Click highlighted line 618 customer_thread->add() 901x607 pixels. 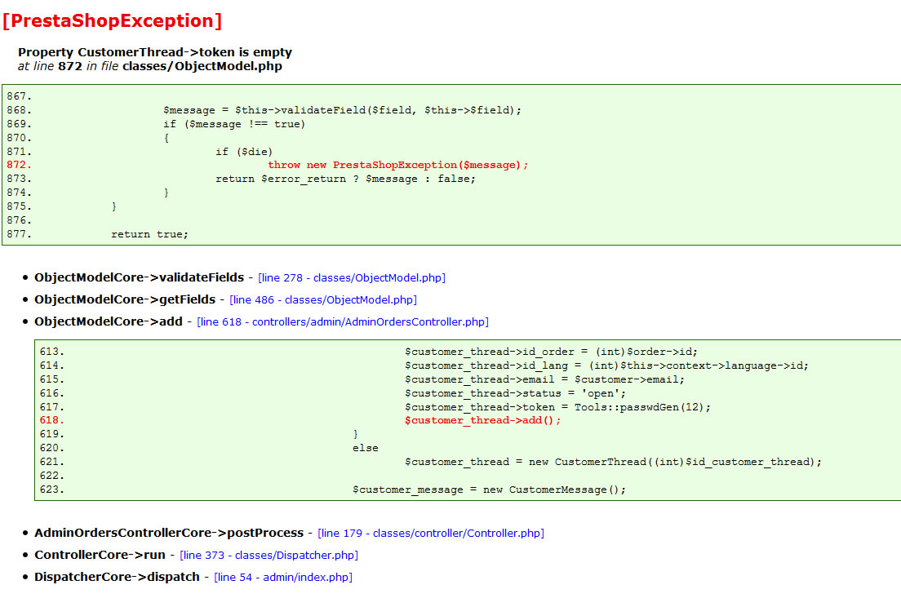coord(482,421)
